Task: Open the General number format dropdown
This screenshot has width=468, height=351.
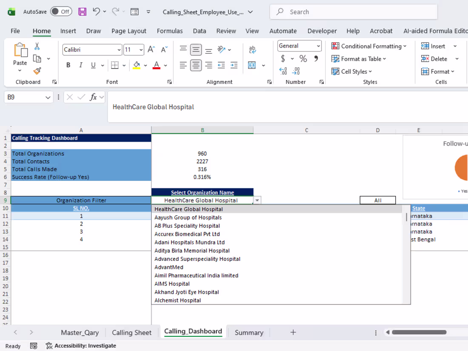Action: [318, 46]
